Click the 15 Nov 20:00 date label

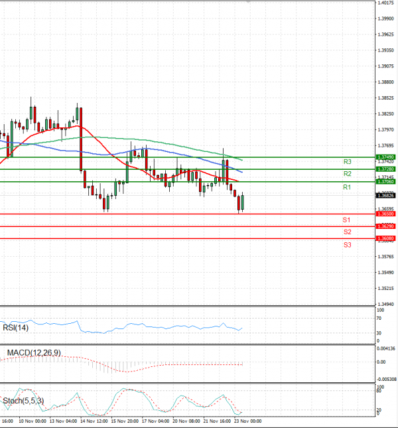coord(125,421)
